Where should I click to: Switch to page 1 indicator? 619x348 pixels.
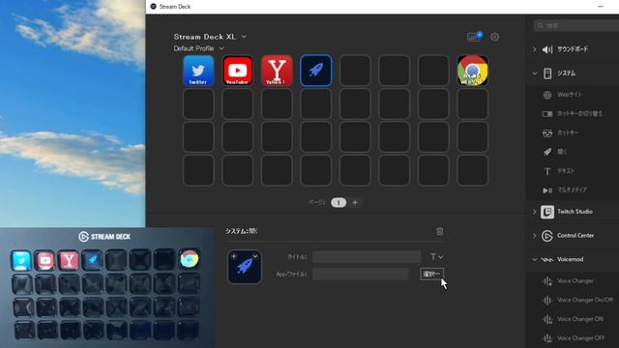339,202
